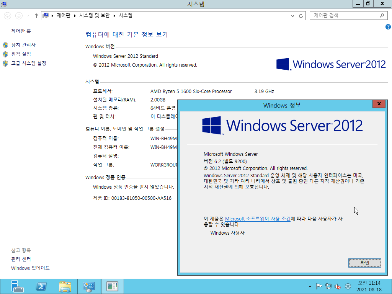
Task: Click Windows 정품 인증을 받지 않았습니다 text
Action: click(x=134, y=187)
